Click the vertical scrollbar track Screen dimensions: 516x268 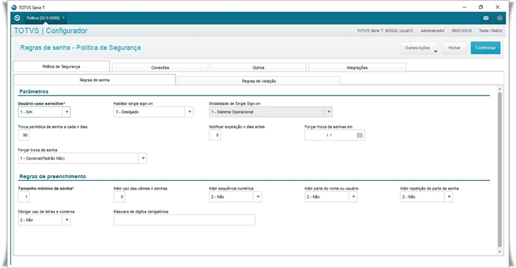click(x=499, y=170)
